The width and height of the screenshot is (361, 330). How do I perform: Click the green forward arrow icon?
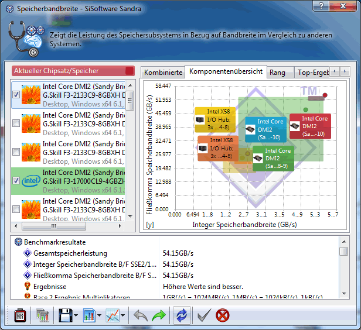click(x=159, y=315)
